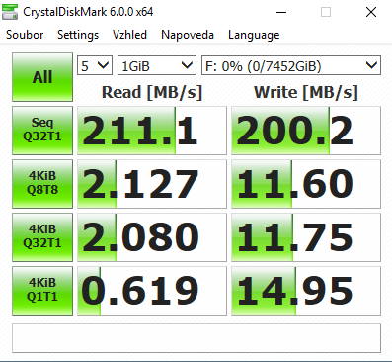This screenshot has width=392, height=362.
Task: Click the Write [MB/s] column header
Action: (x=306, y=92)
